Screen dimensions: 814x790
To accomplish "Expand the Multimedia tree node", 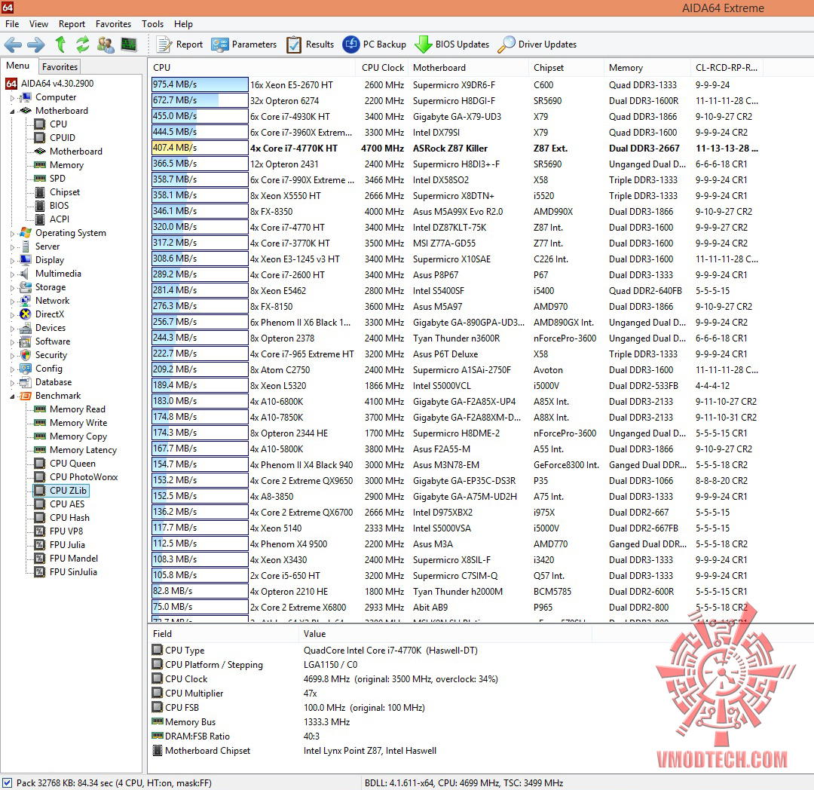I will 13,274.
